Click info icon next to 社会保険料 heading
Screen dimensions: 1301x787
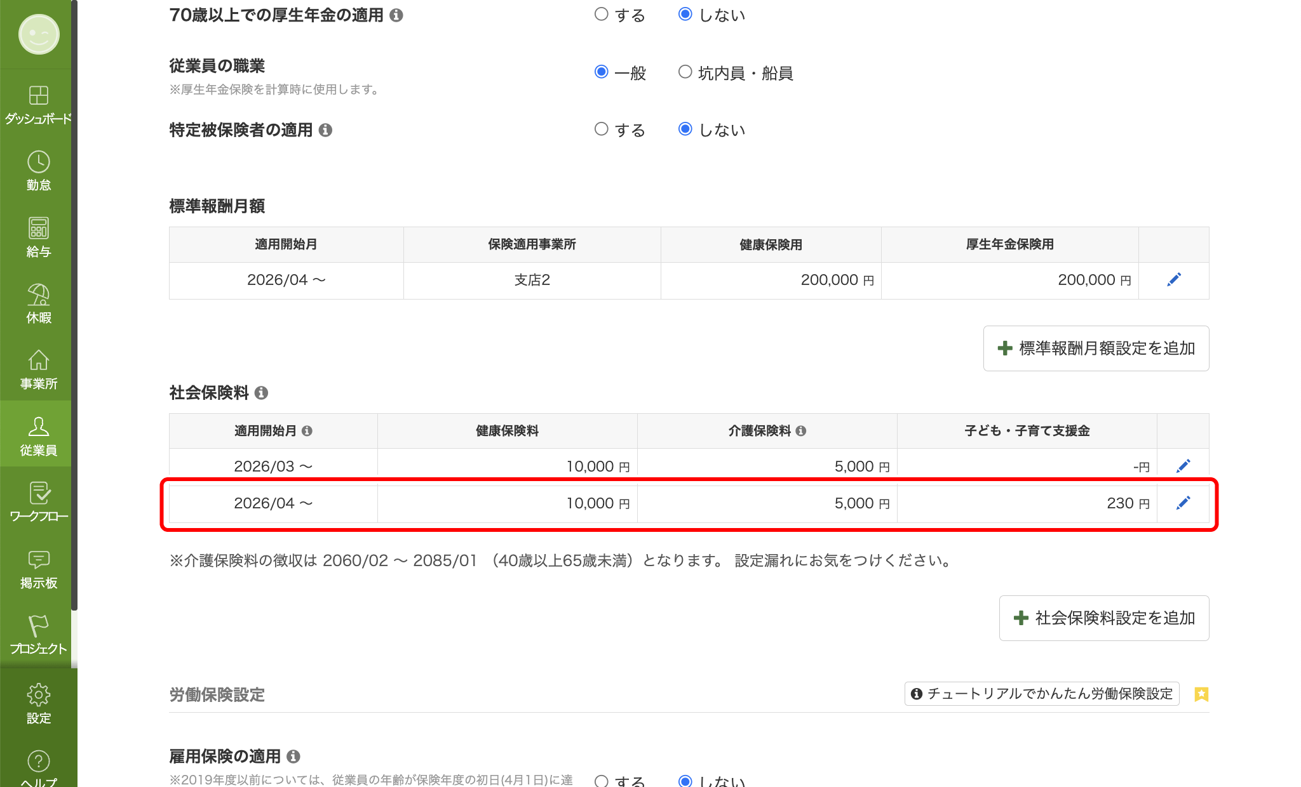click(x=261, y=393)
